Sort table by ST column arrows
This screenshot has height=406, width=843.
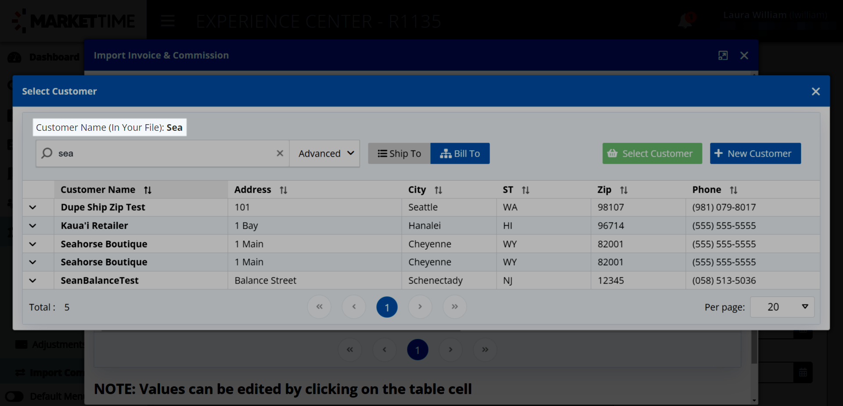point(526,190)
